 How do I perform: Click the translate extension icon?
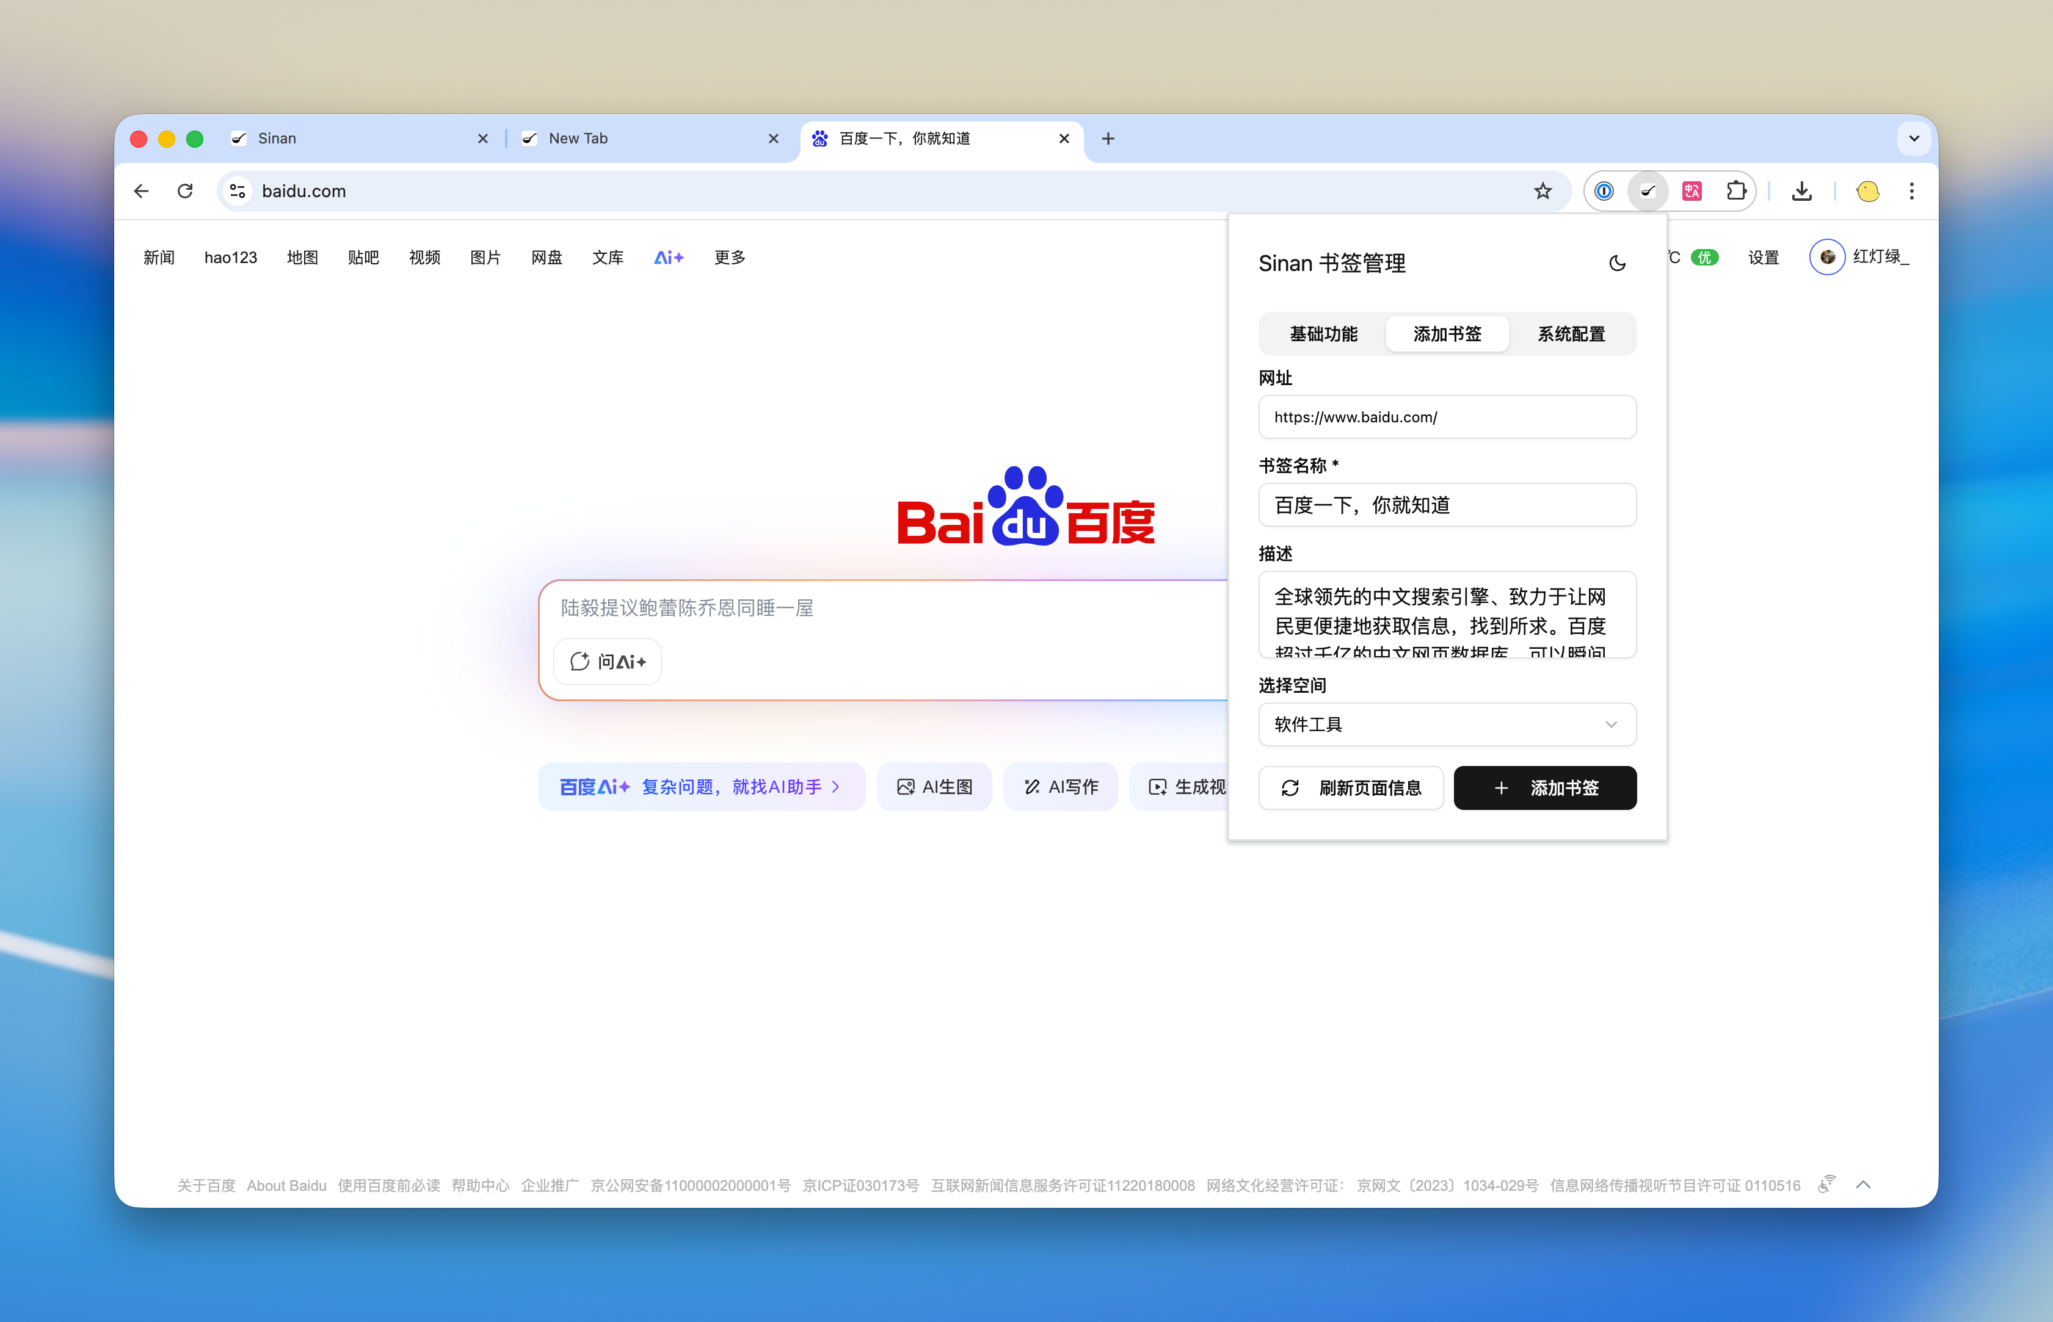[1691, 190]
